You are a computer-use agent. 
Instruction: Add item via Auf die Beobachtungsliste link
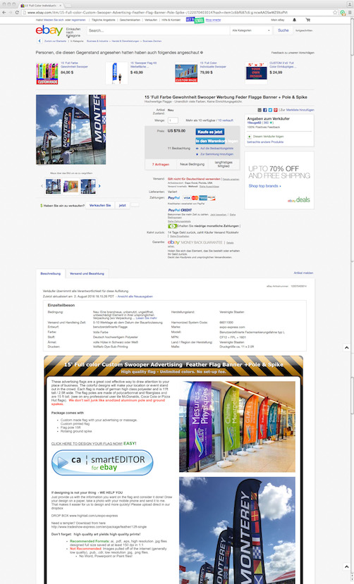click(216, 148)
